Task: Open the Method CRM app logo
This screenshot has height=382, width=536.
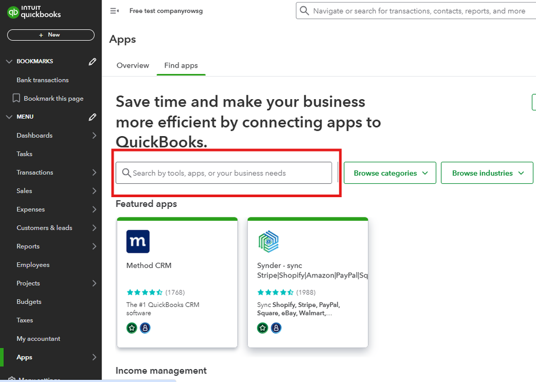Action: coord(138,241)
